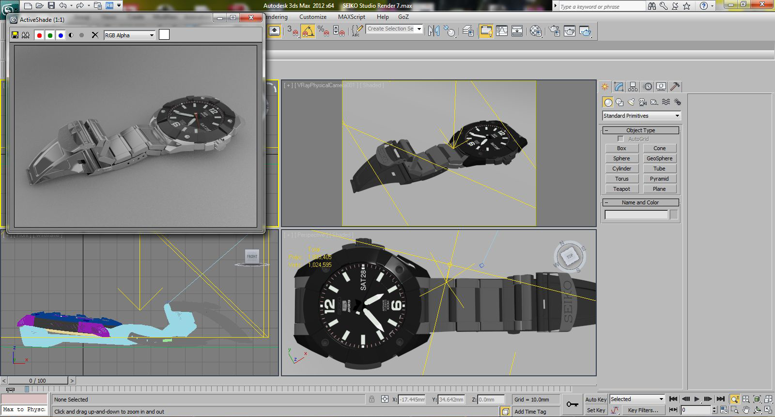Toggle the alpha channel display button
This screenshot has width=775, height=417.
71,35
